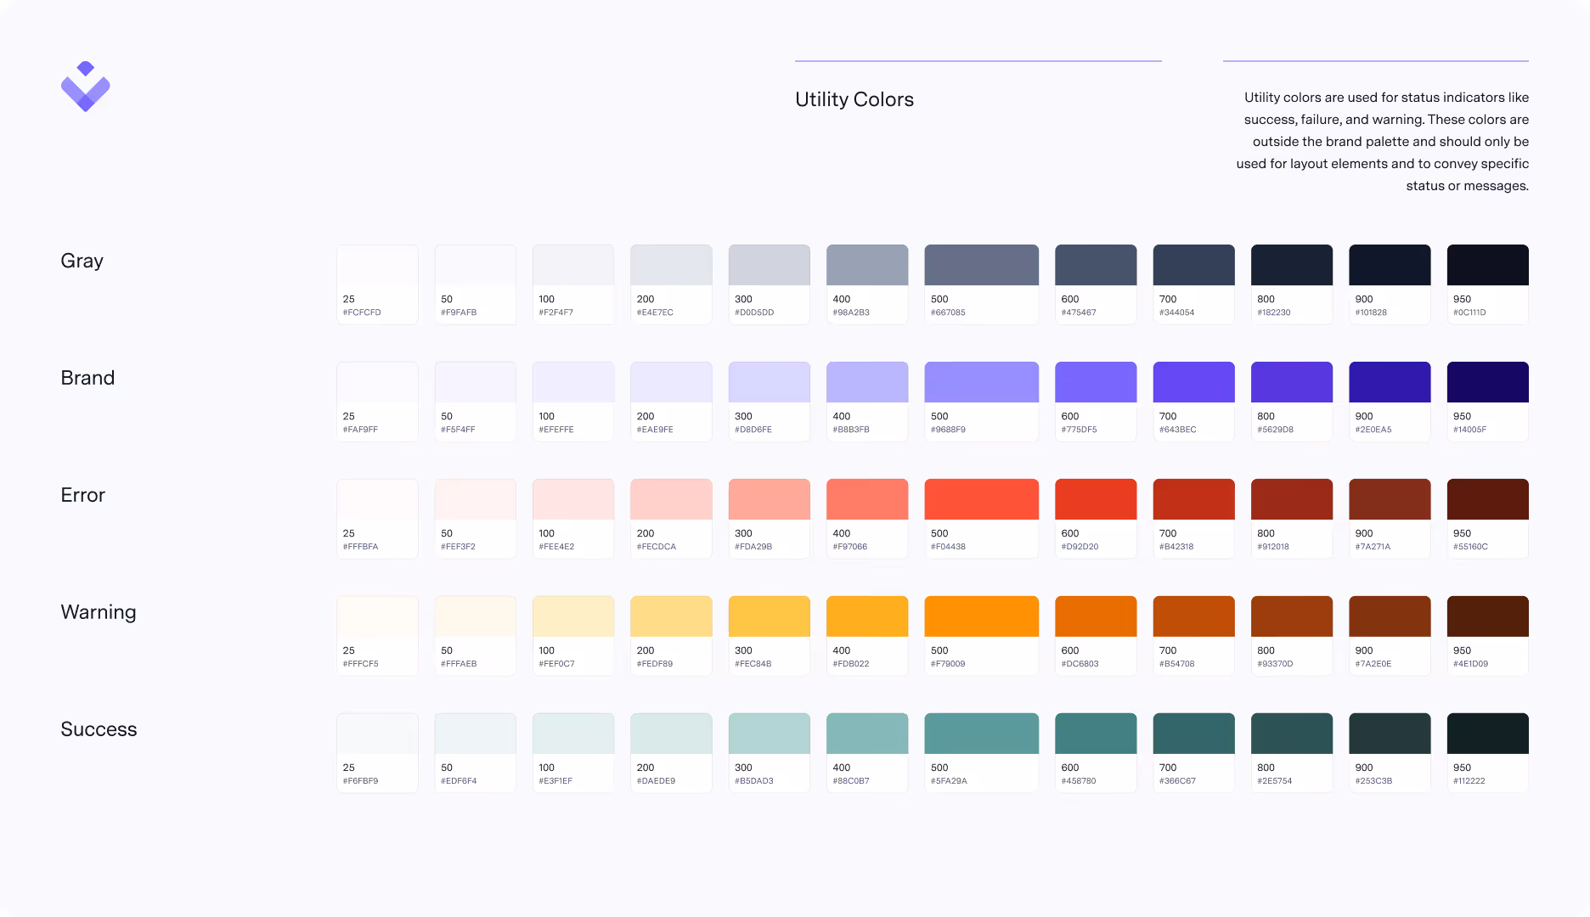Select the Error 100 swatch #FEE4E2
1590x917 pixels.
coord(573,519)
